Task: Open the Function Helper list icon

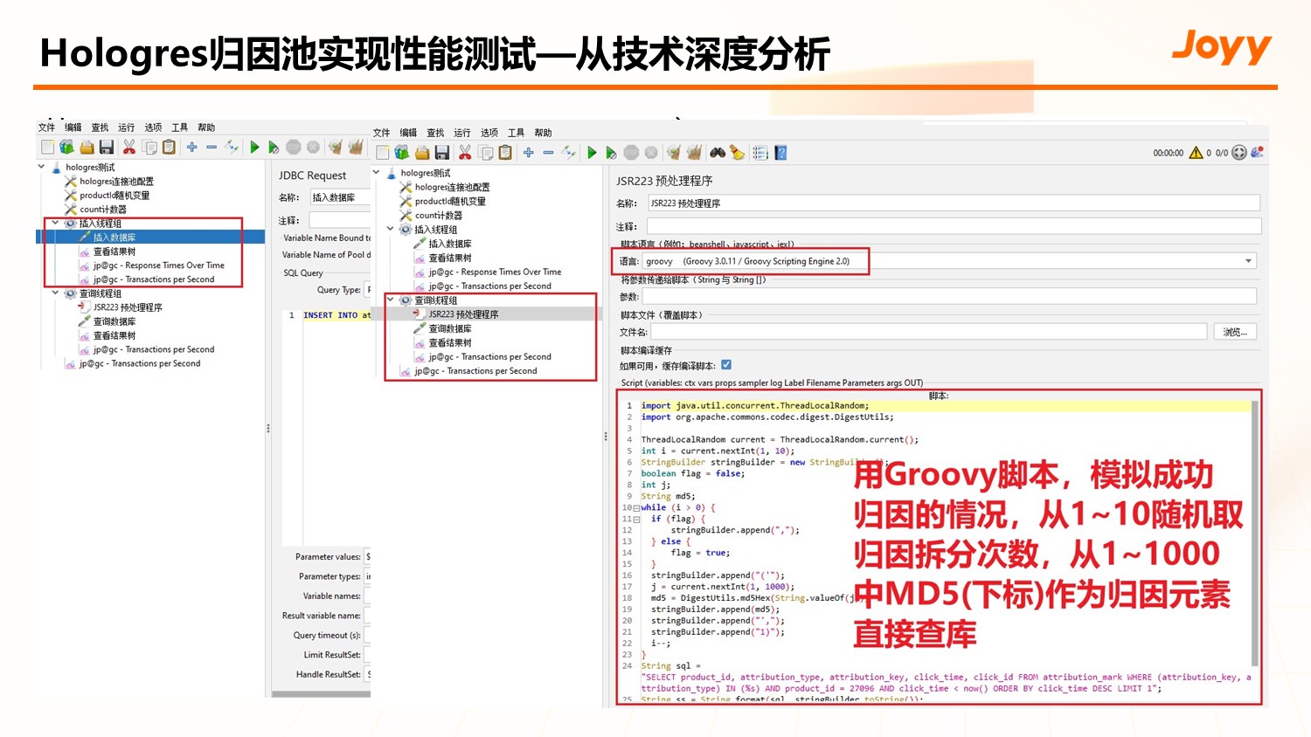Action: pyautogui.click(x=760, y=153)
